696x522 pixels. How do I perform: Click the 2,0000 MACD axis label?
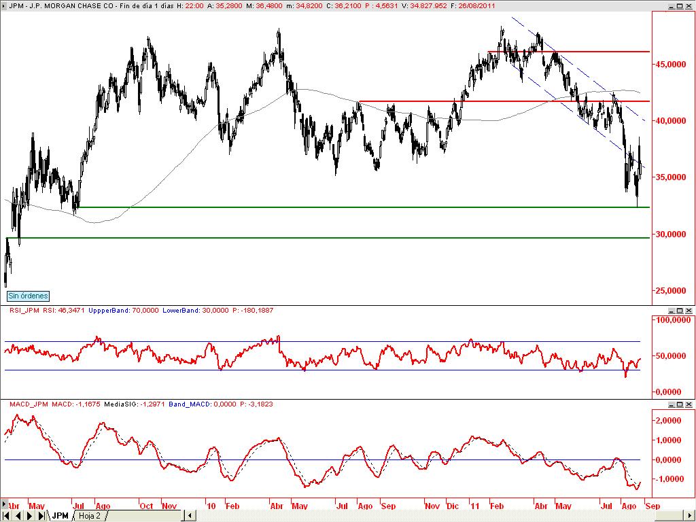(669, 421)
